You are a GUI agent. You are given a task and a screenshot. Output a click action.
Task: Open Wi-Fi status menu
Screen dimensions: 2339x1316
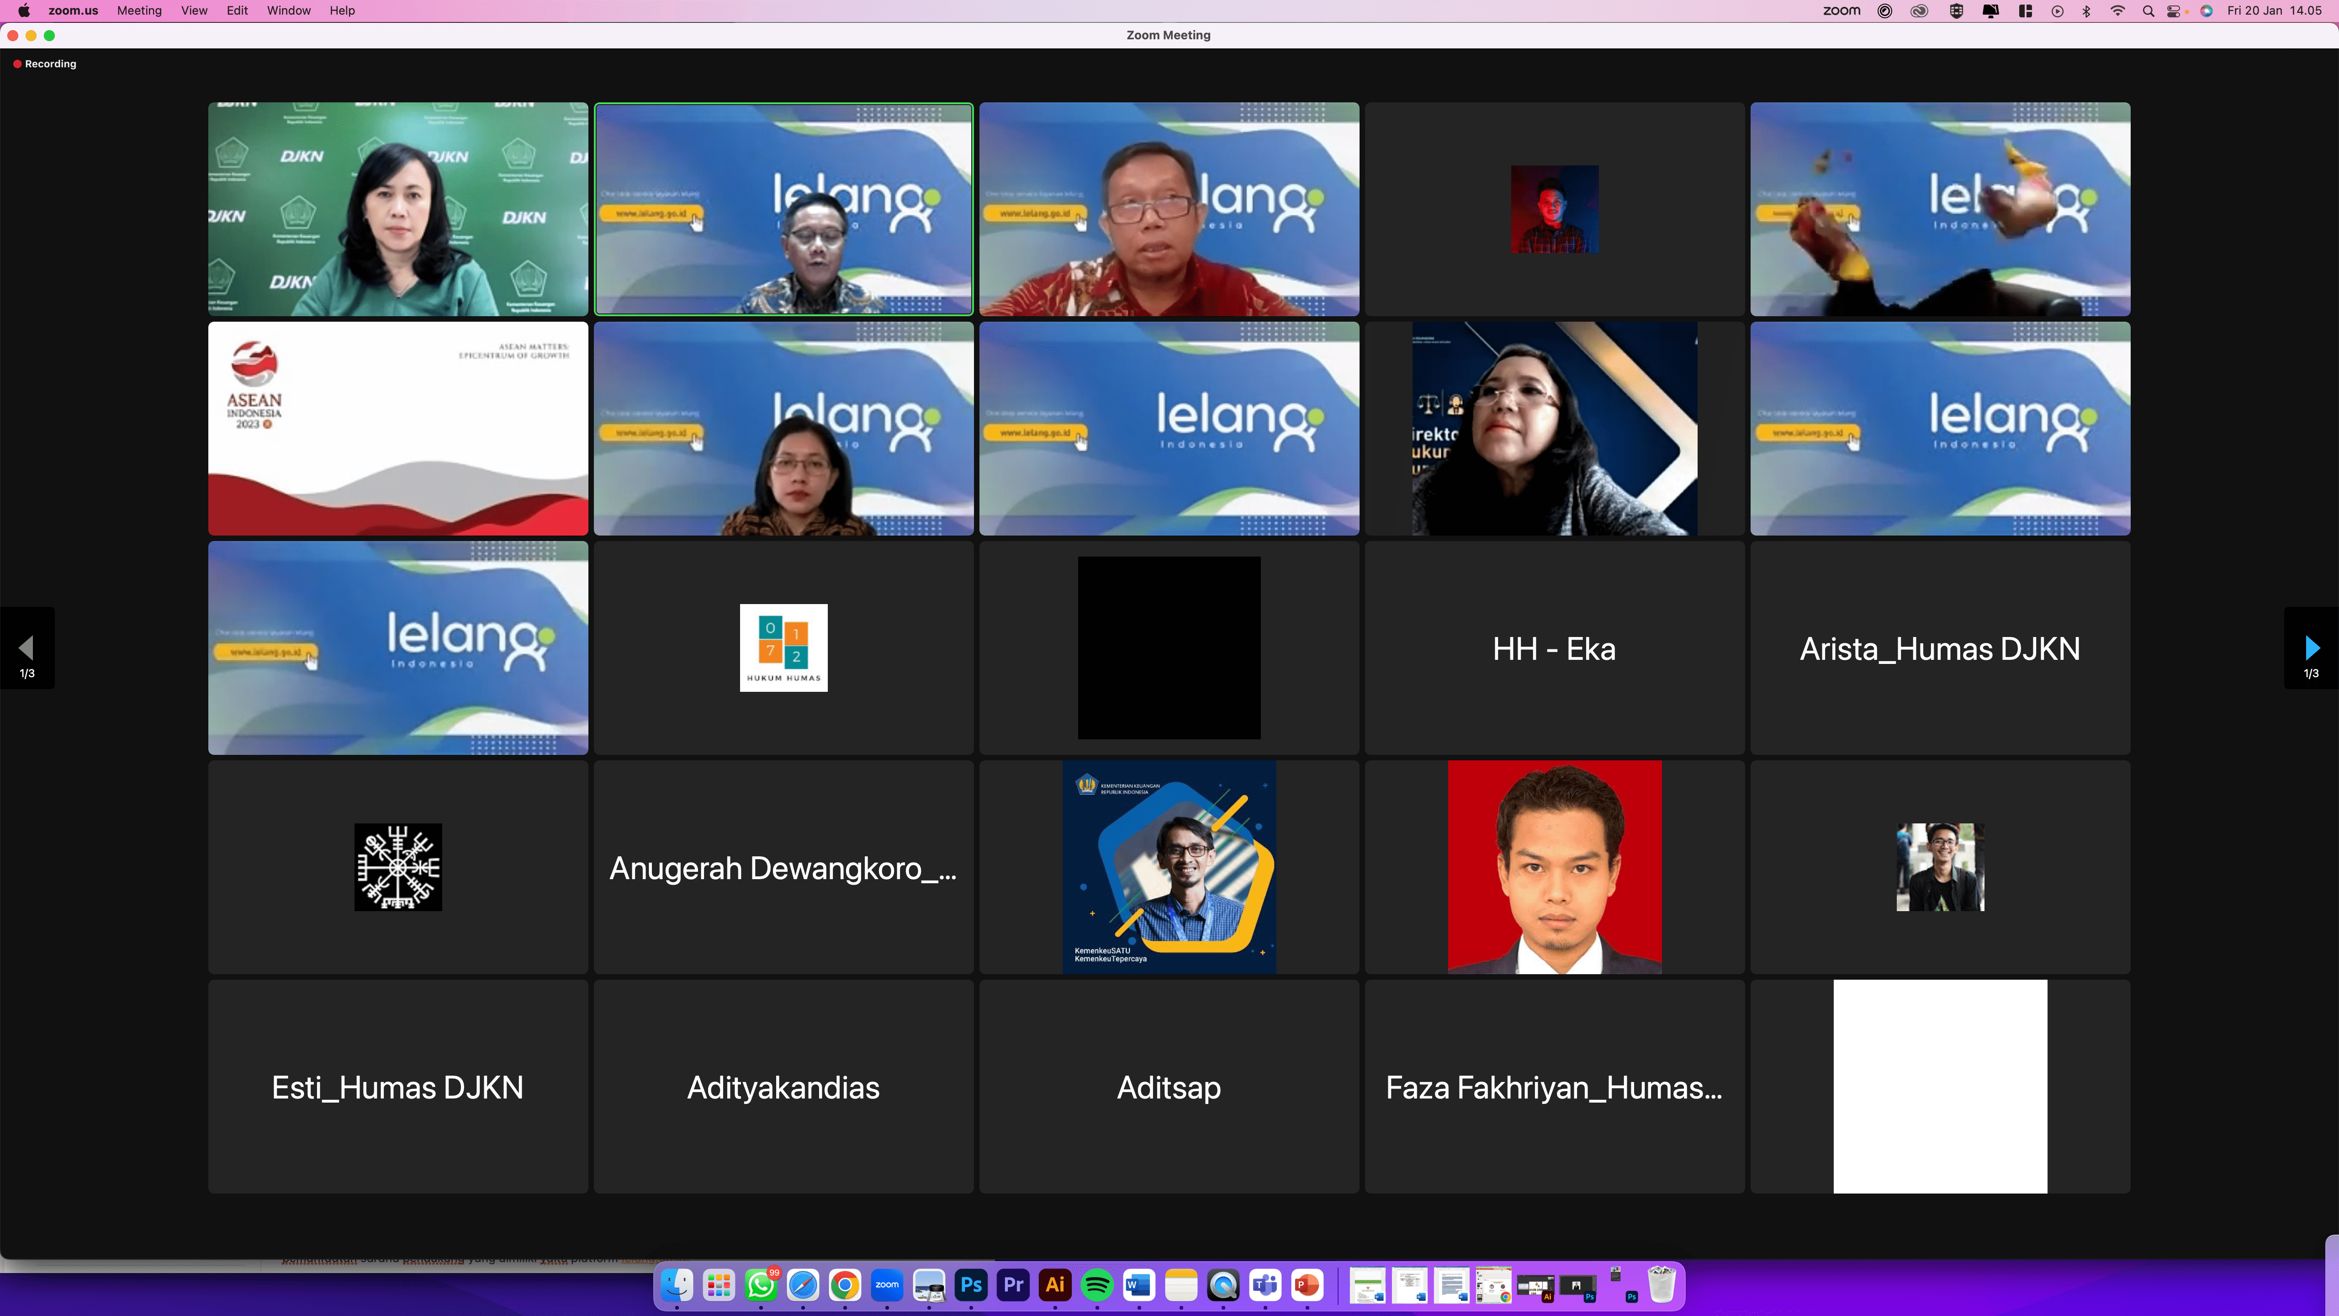tap(2117, 11)
